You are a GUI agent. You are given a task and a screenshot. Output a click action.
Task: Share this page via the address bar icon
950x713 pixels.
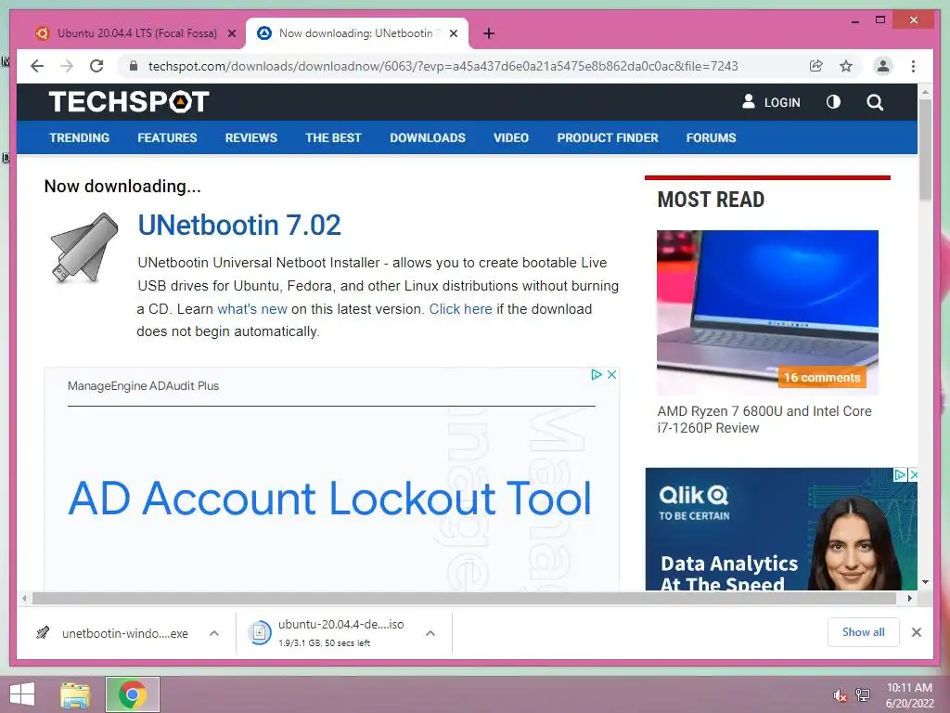(x=816, y=66)
